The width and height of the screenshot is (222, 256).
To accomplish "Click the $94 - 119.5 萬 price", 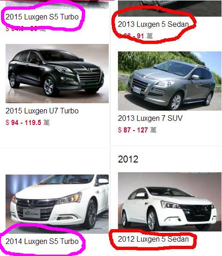I will pos(27,123).
